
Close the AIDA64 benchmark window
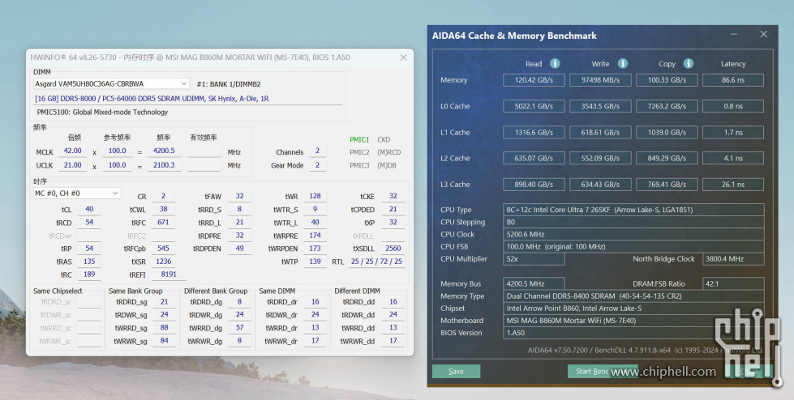pos(764,34)
